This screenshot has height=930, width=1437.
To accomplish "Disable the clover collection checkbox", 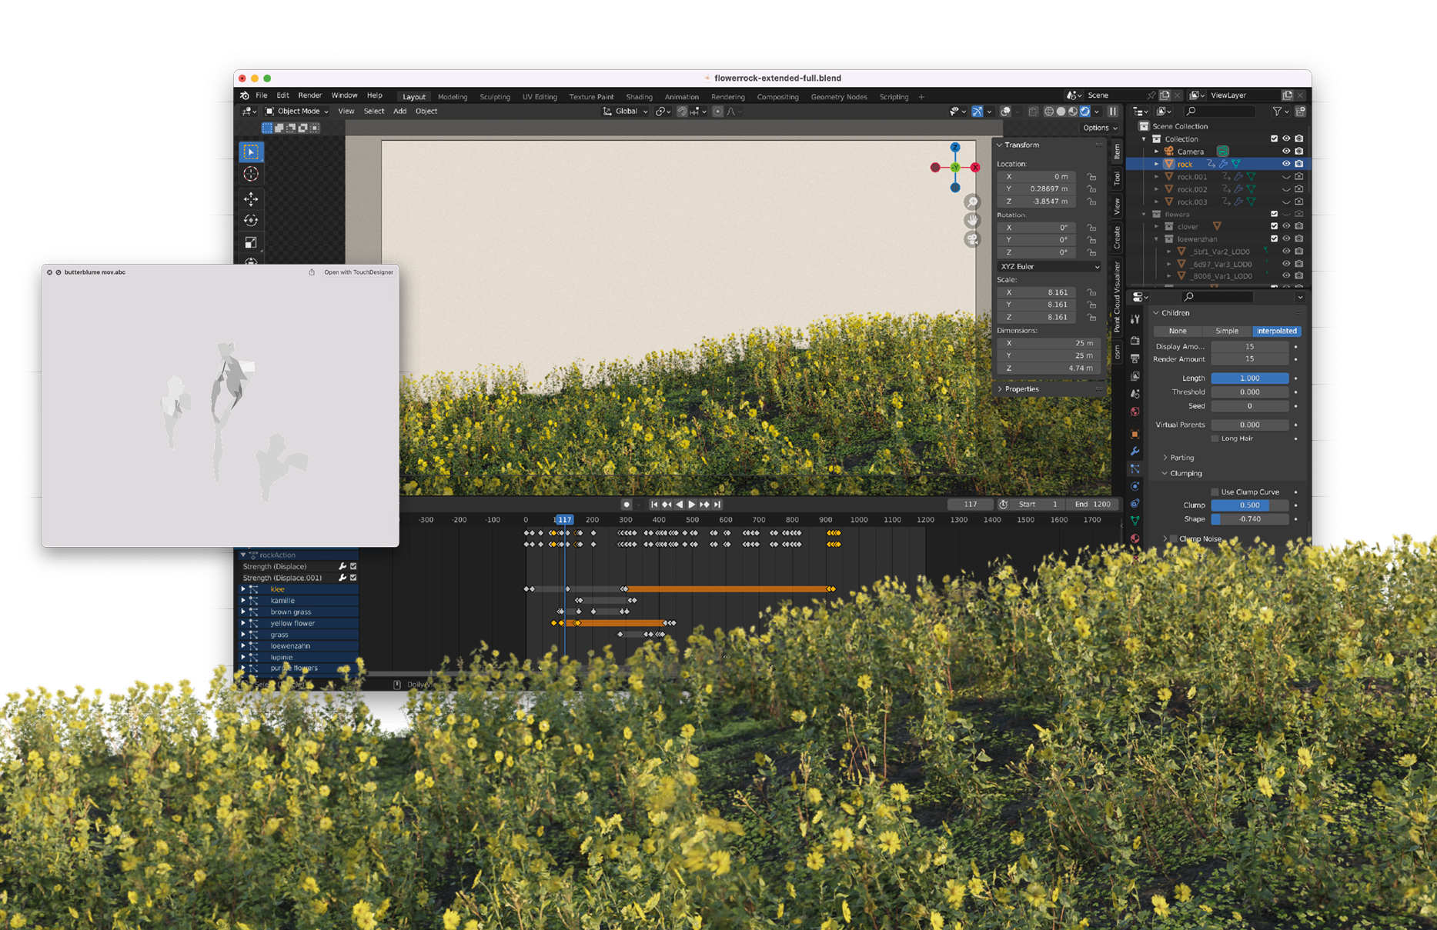I will pos(1273,226).
